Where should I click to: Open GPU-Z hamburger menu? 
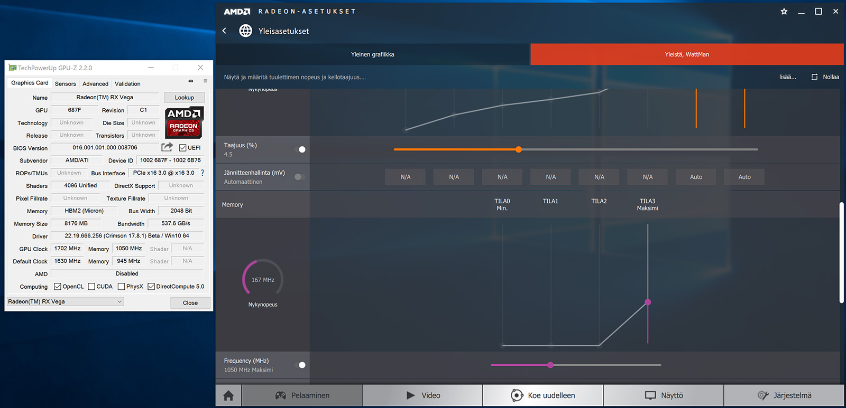pos(205,81)
